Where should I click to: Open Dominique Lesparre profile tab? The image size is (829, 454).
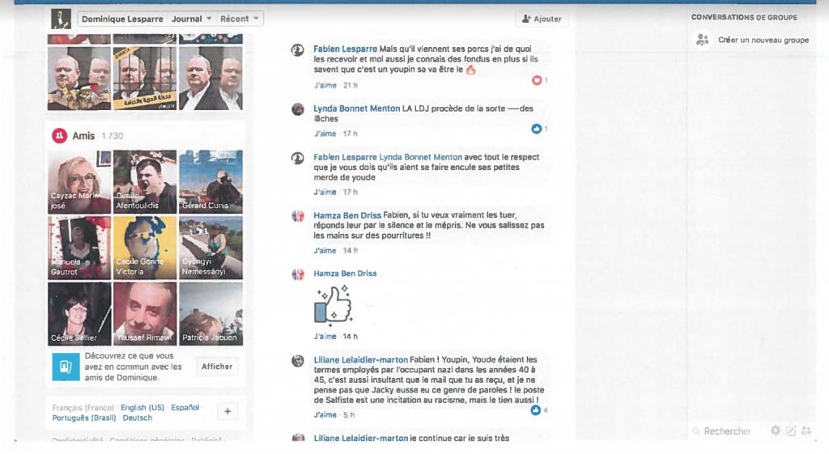click(x=122, y=19)
